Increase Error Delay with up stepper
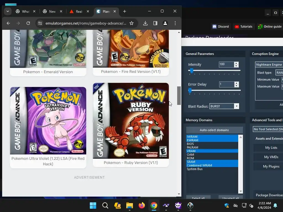This screenshot has width=283, height=212. pos(237,83)
